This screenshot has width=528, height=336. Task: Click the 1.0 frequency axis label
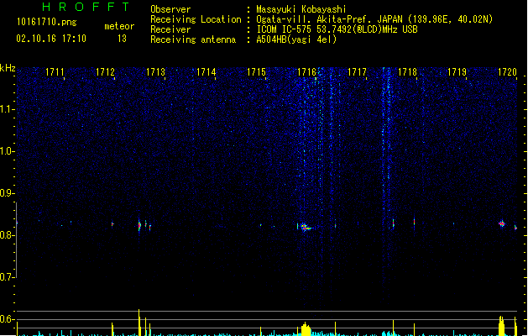(7, 151)
